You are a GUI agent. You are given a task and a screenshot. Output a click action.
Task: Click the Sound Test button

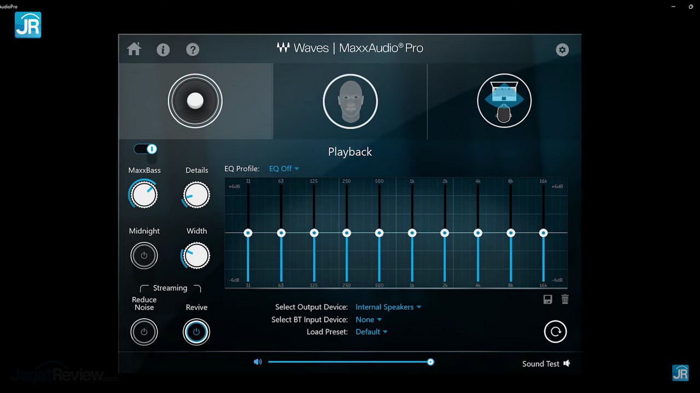tap(546, 364)
